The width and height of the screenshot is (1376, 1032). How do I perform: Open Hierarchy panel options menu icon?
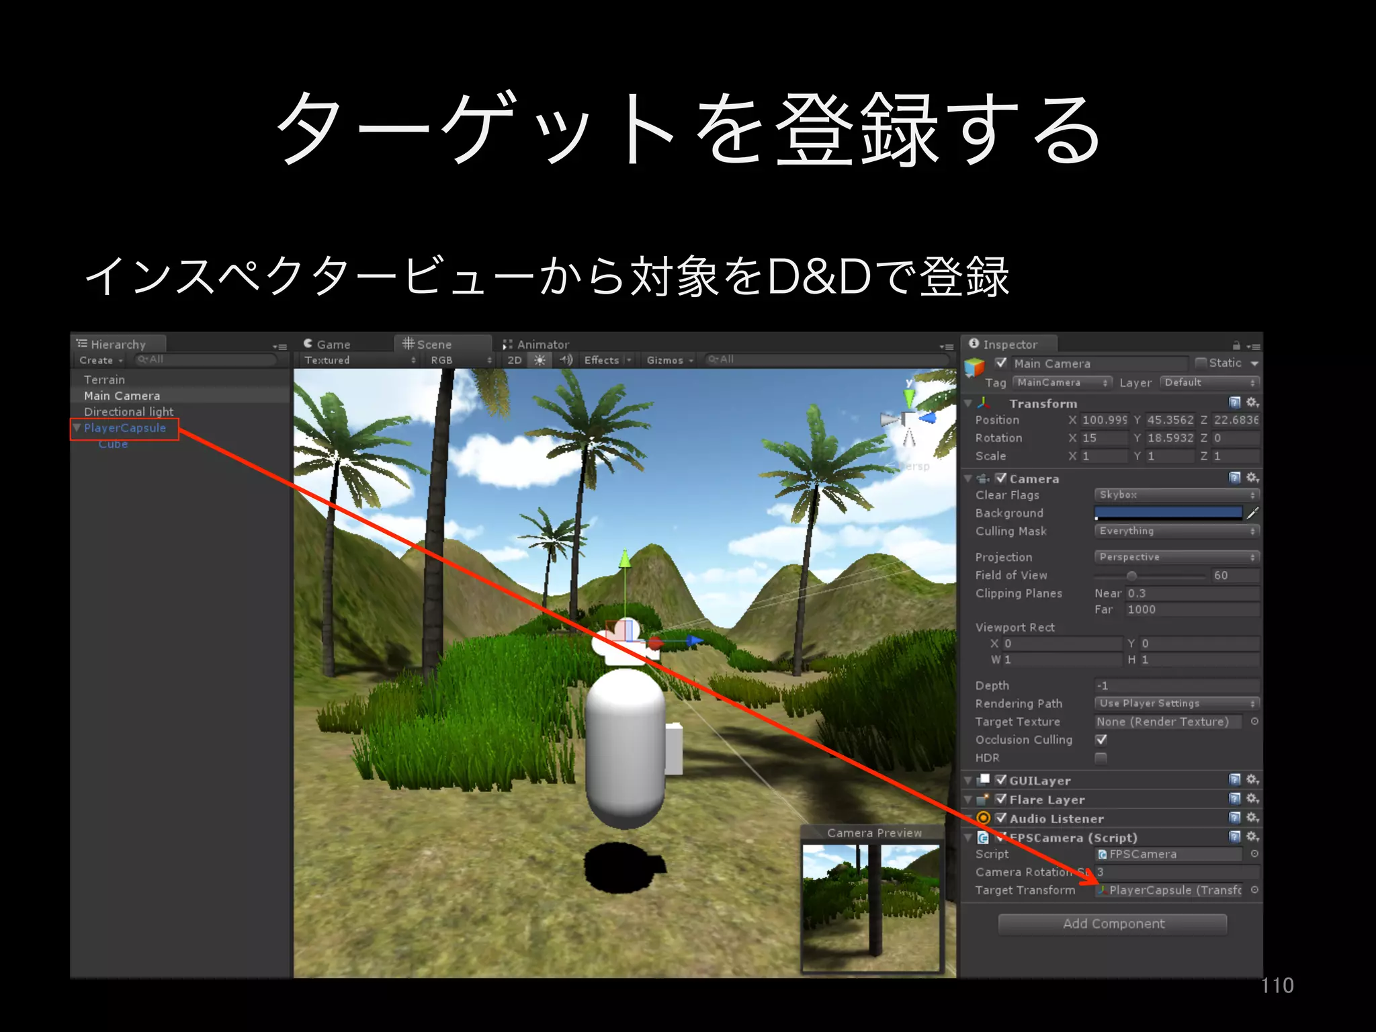click(x=280, y=347)
